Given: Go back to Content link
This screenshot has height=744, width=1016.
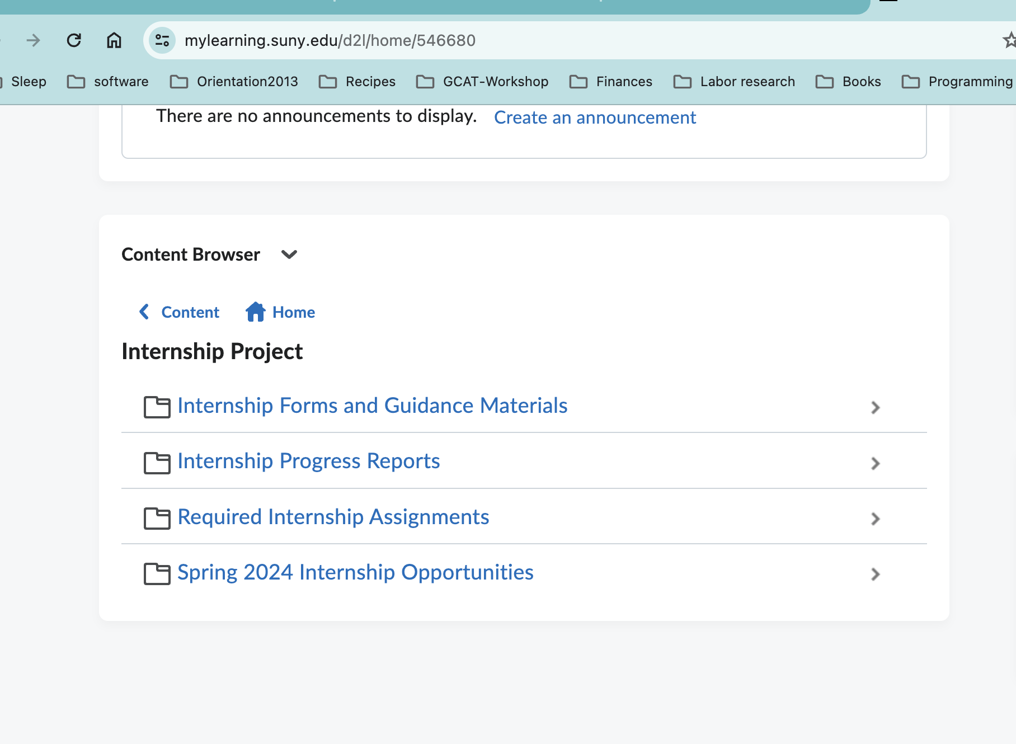Looking at the screenshot, I should (x=190, y=312).
